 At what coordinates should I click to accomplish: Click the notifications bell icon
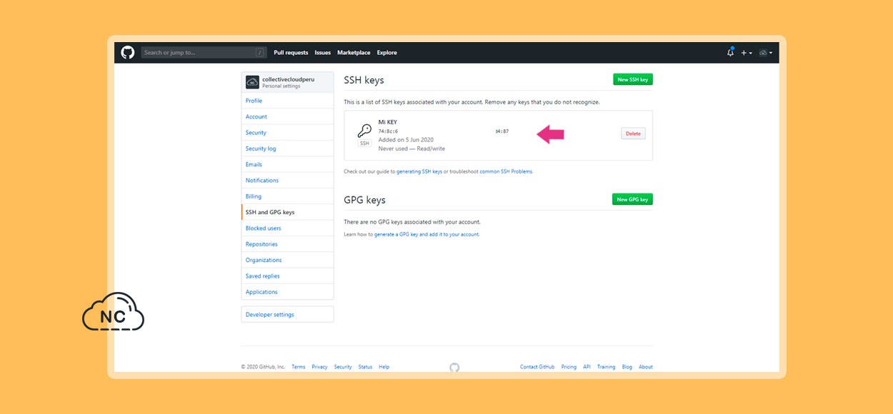[x=730, y=53]
